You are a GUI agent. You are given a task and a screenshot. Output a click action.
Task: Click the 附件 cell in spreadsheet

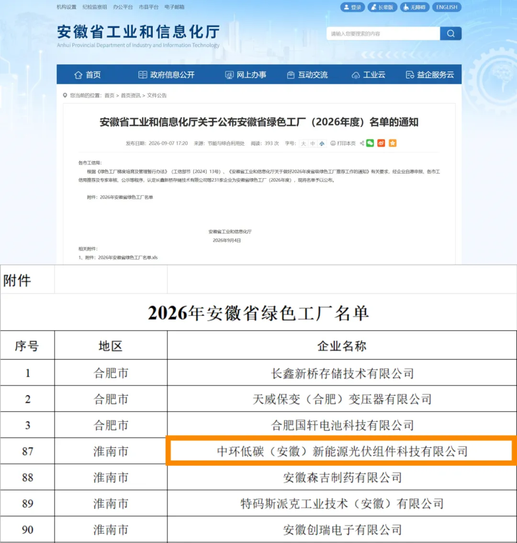(27, 280)
